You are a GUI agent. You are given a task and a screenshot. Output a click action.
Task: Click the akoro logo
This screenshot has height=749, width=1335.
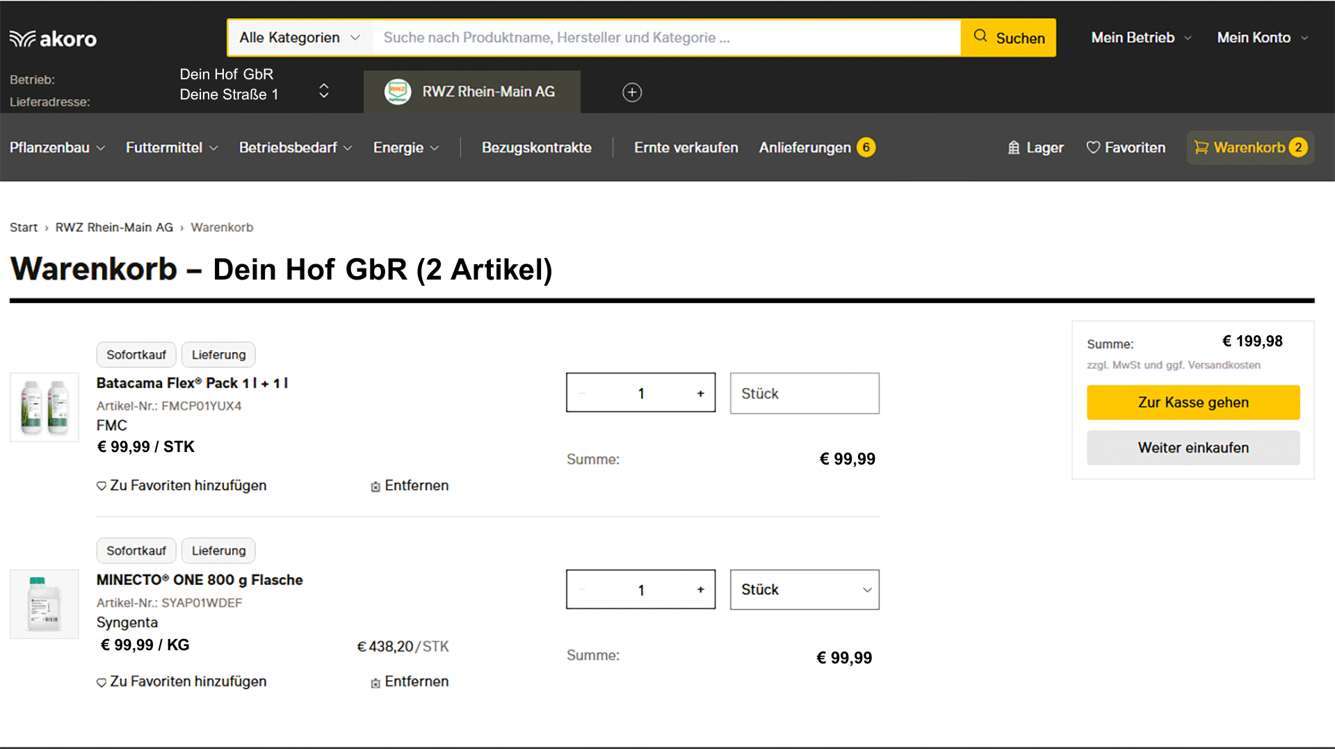click(53, 39)
